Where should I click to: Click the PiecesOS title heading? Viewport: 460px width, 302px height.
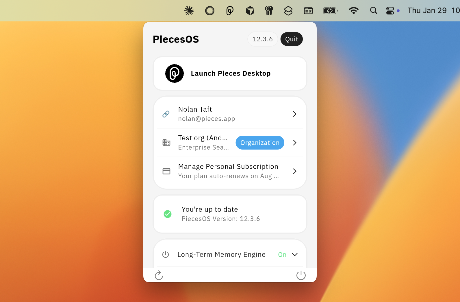point(176,39)
